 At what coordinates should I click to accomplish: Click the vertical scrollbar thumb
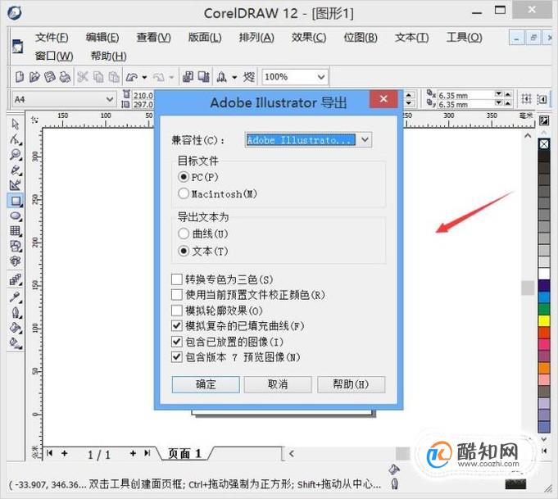(528, 288)
